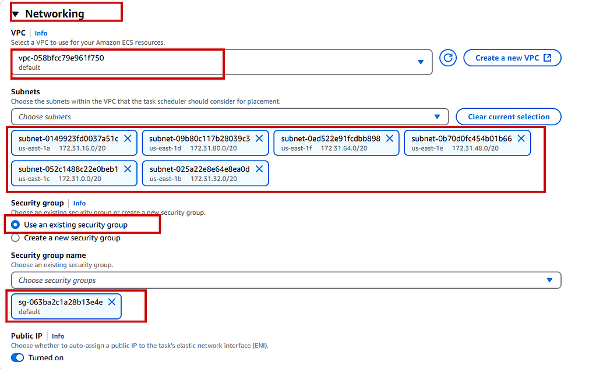Open the VPC selection dropdown
This screenshot has height=369, width=596.
tap(221, 62)
